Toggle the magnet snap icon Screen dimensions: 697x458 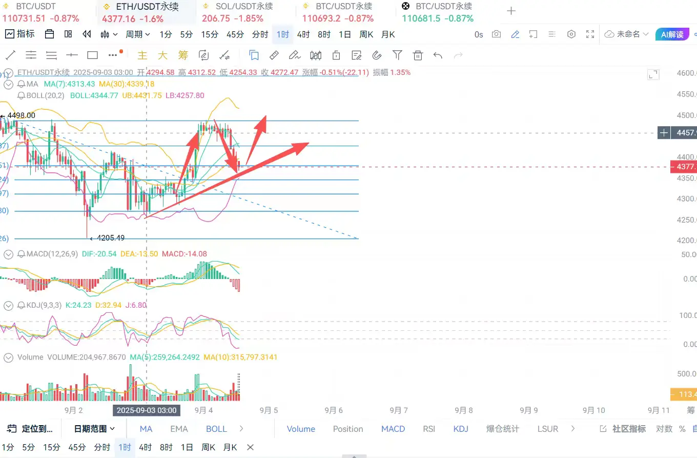tap(377, 55)
